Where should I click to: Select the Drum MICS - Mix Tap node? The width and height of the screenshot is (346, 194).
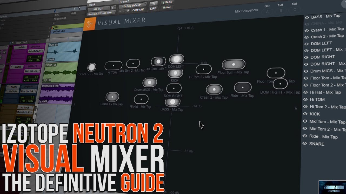point(149,82)
